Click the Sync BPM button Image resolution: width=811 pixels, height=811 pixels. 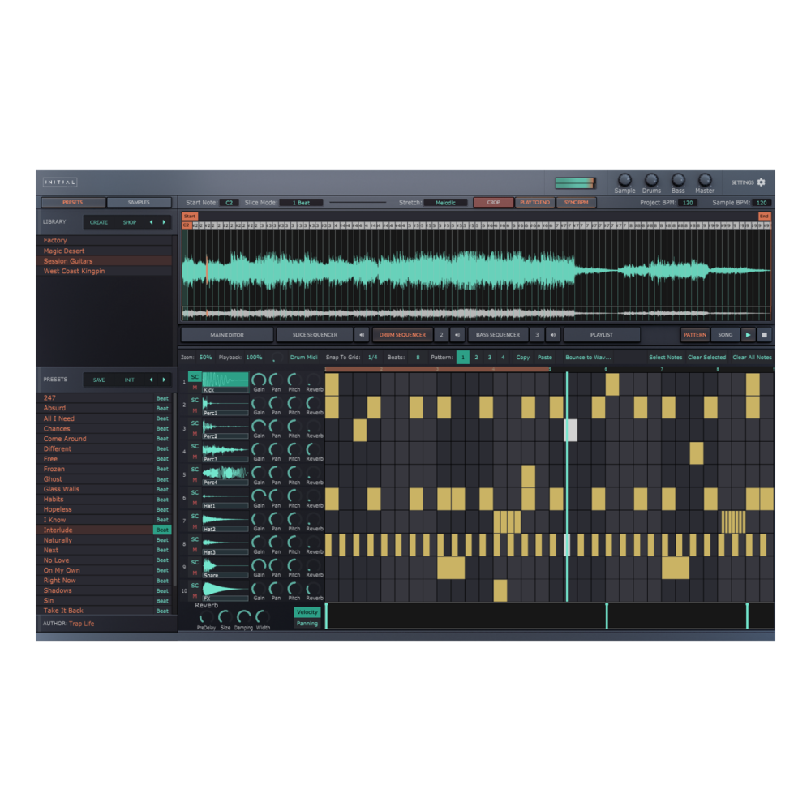tap(577, 202)
